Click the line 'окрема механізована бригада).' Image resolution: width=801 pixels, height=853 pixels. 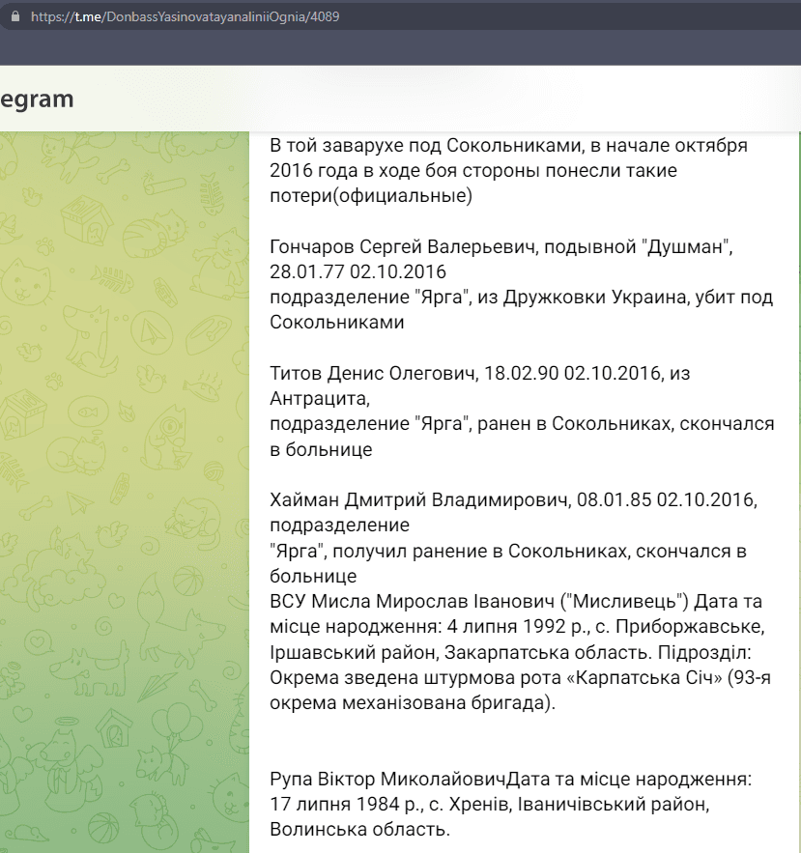coord(413,703)
